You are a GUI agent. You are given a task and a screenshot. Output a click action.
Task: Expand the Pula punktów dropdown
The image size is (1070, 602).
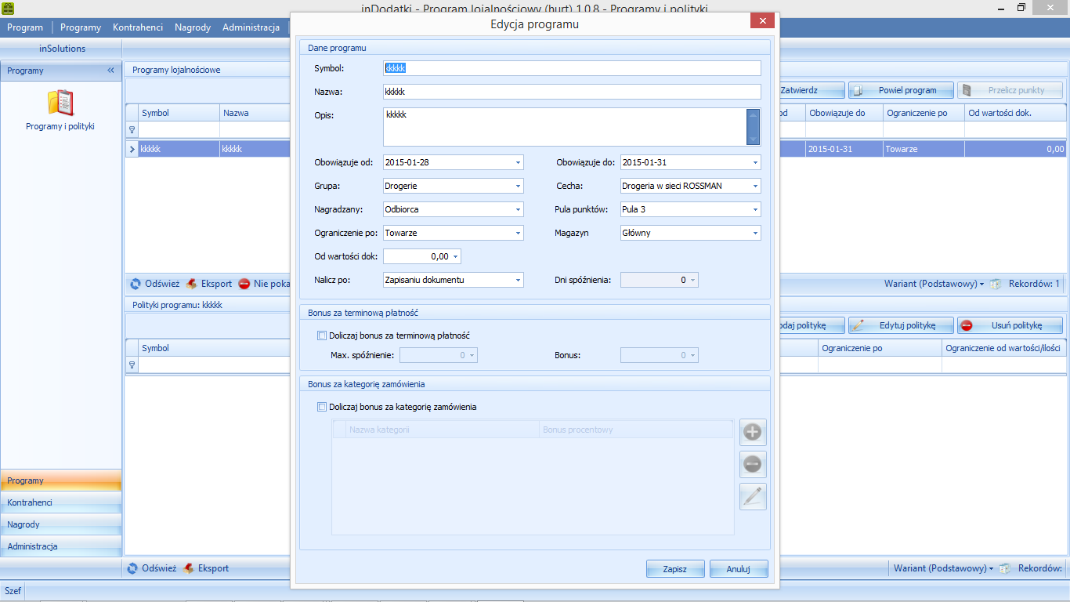tap(755, 209)
